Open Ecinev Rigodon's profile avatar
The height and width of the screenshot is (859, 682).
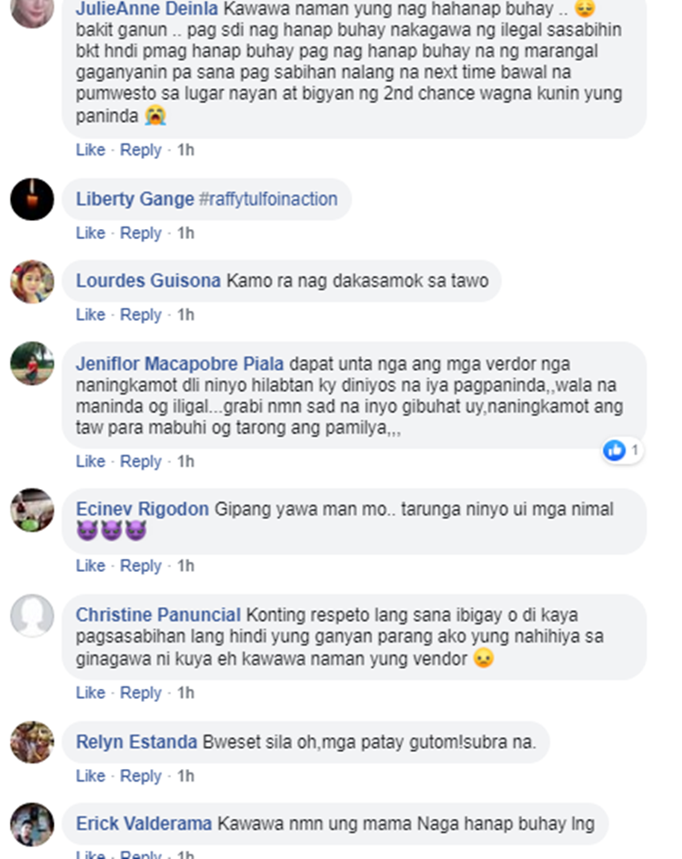point(32,510)
